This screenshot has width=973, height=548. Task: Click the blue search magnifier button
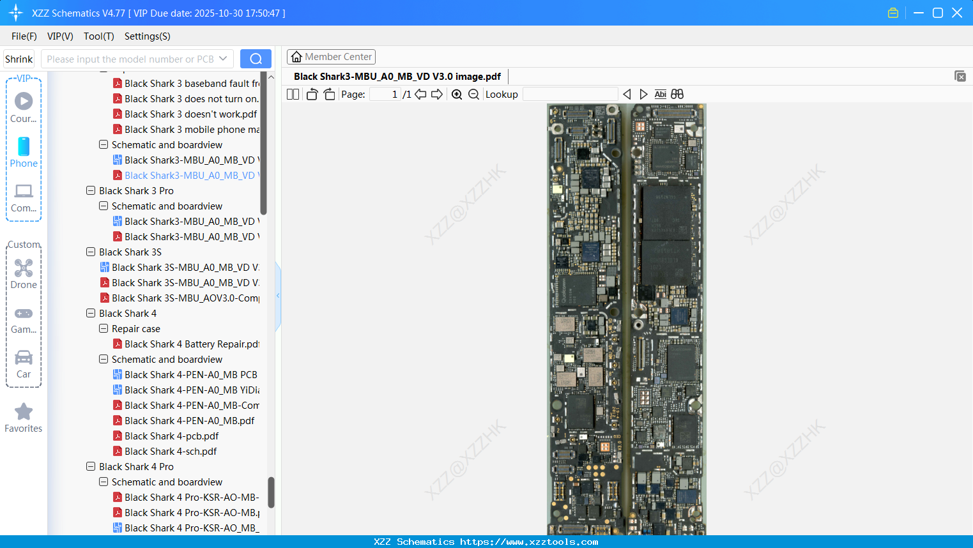click(x=256, y=58)
